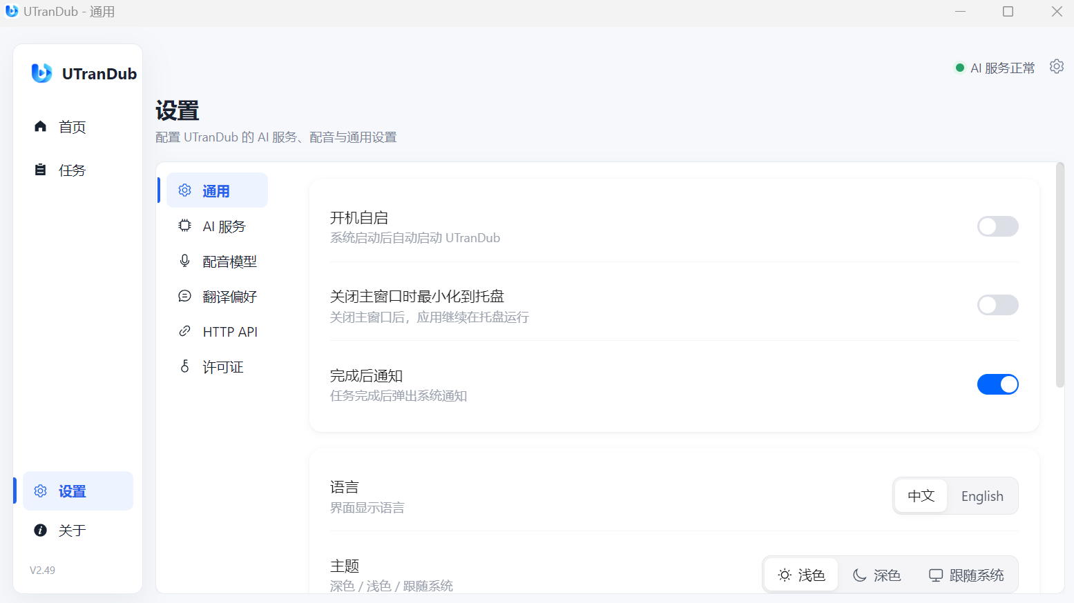Open settings via top-right gear icon

(1057, 66)
